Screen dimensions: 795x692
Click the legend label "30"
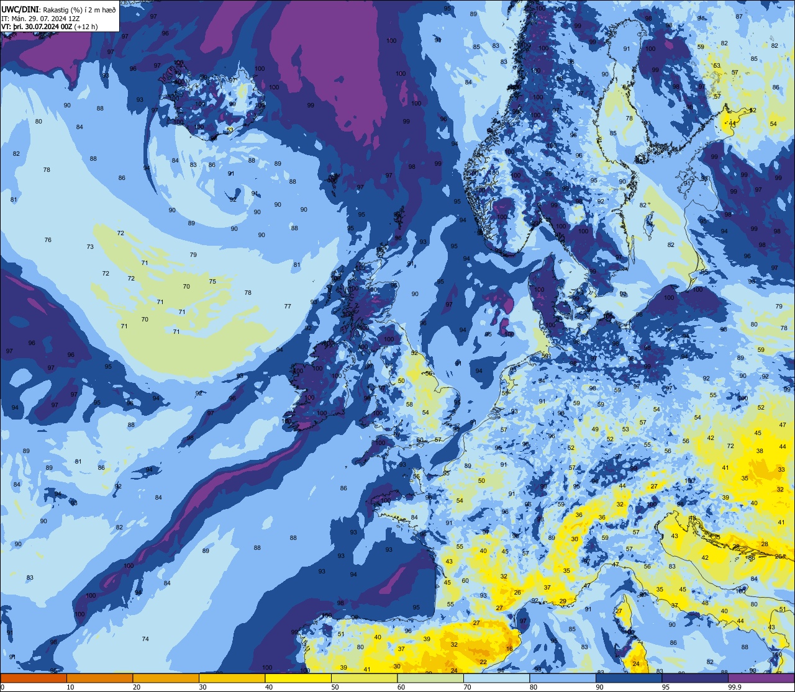point(202,686)
